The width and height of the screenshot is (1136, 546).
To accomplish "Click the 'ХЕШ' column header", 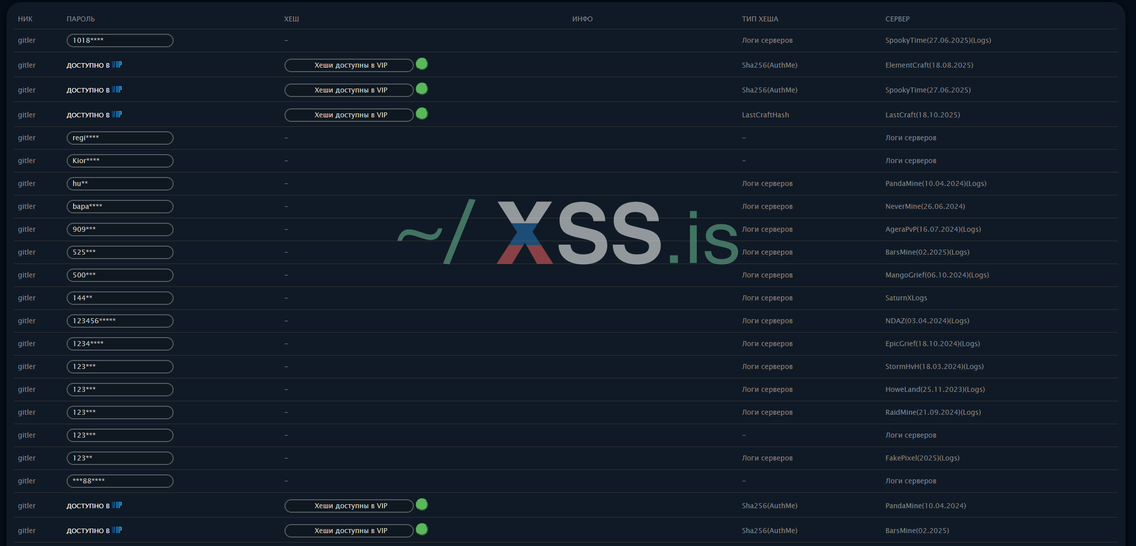I will [291, 19].
